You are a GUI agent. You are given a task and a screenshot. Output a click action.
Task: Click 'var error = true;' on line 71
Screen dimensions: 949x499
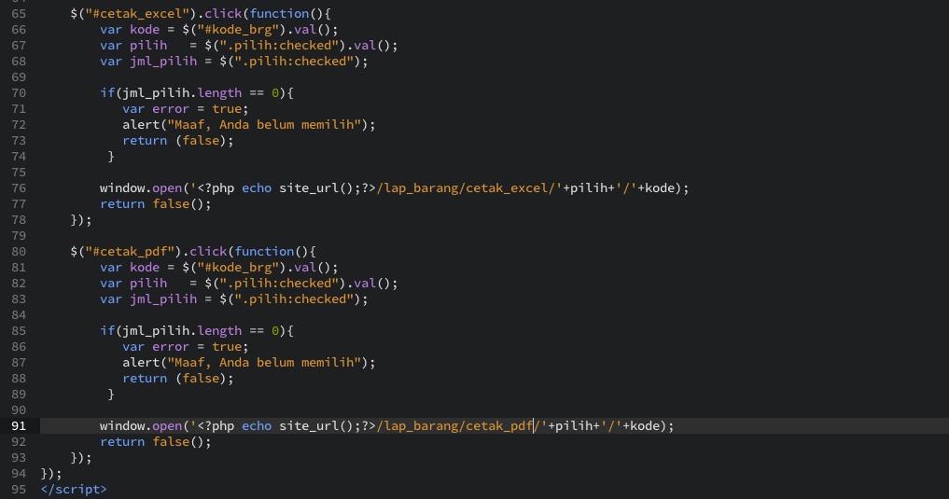pyautogui.click(x=185, y=109)
